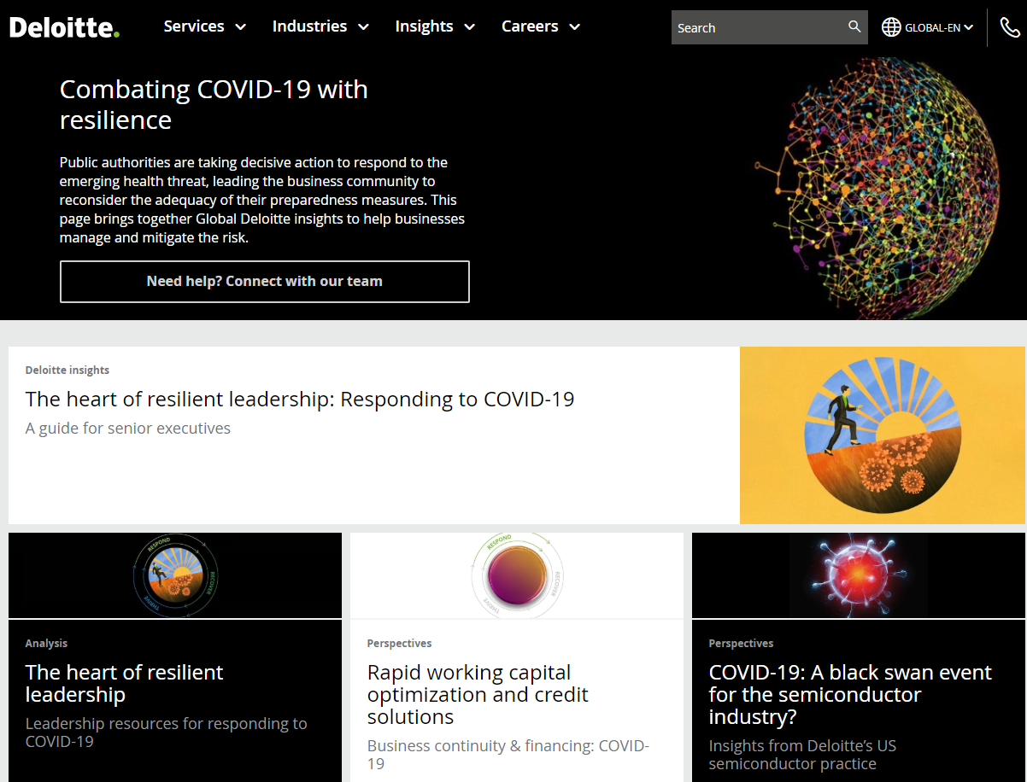Viewport: 1027px width, 782px height.
Task: Open 'COVID-19: A black swan event' article
Action: 850,694
